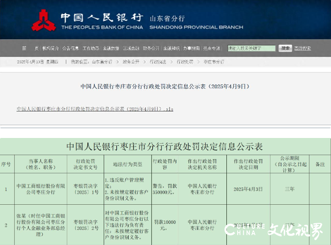The image size is (331, 245).
Task: Select row 1 authority cell 中国人民银行枣庄市分行
Action: pyautogui.click(x=202, y=189)
